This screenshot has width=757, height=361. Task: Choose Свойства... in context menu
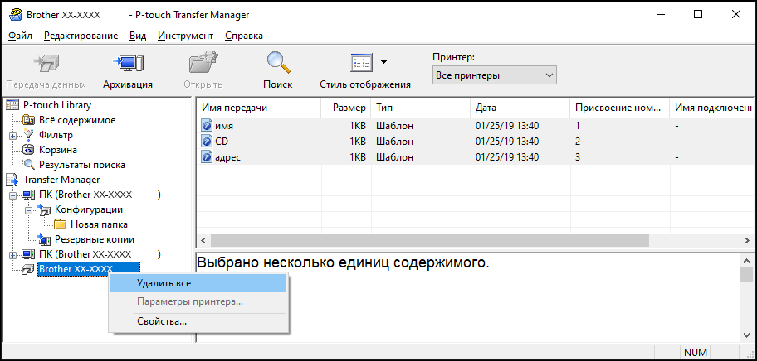click(x=198, y=321)
